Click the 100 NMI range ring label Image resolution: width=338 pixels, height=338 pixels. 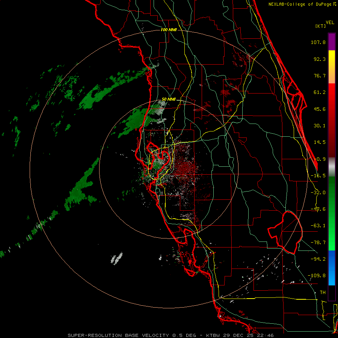[x=169, y=30]
